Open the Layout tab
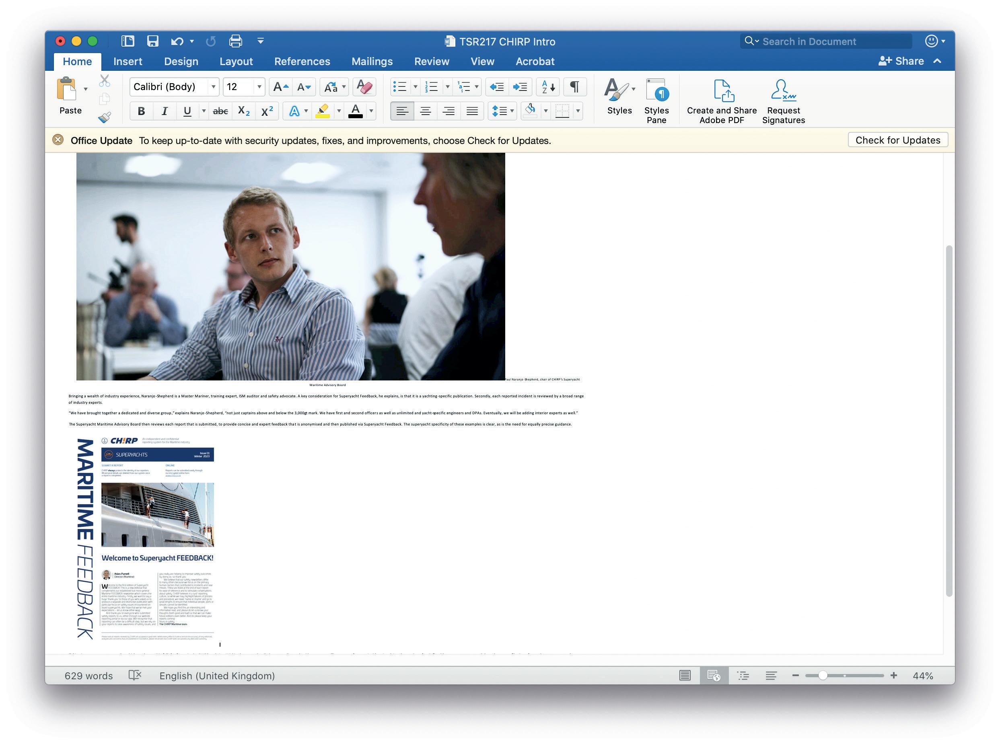1000x744 pixels. [x=236, y=62]
